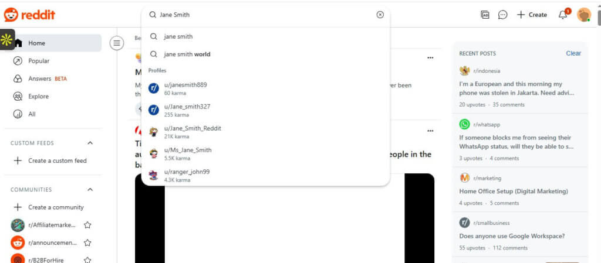Click the yellow asterisk extension icon

tap(7, 39)
